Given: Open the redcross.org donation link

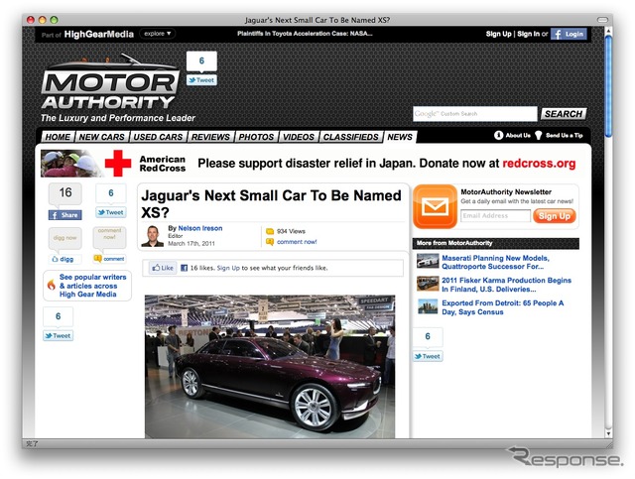Looking at the screenshot, I should (539, 164).
